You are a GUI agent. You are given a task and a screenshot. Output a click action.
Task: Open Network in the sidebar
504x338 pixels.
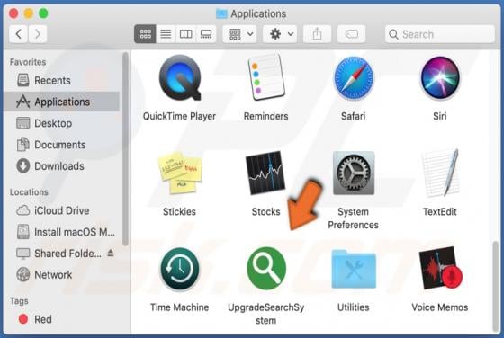tap(61, 275)
